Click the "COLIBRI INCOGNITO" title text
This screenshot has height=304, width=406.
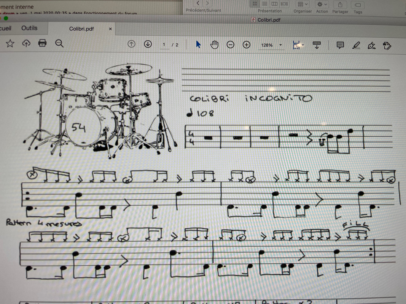pyautogui.click(x=251, y=98)
